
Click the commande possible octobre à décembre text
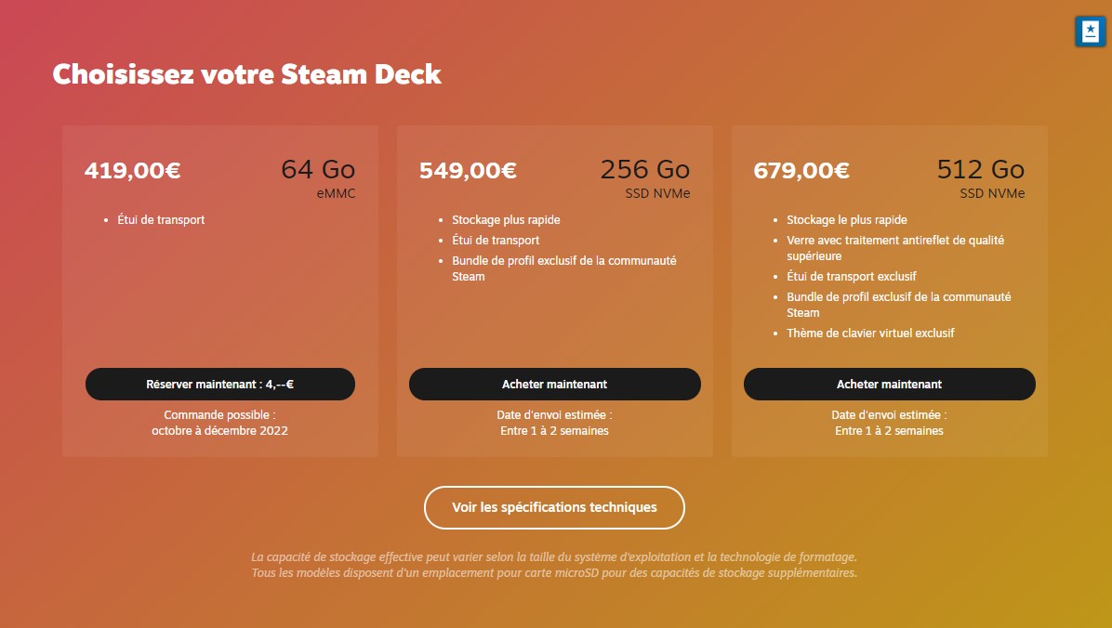pyautogui.click(x=219, y=423)
